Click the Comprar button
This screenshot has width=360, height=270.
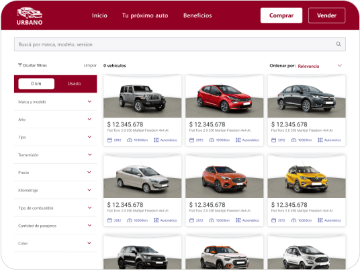tap(281, 15)
